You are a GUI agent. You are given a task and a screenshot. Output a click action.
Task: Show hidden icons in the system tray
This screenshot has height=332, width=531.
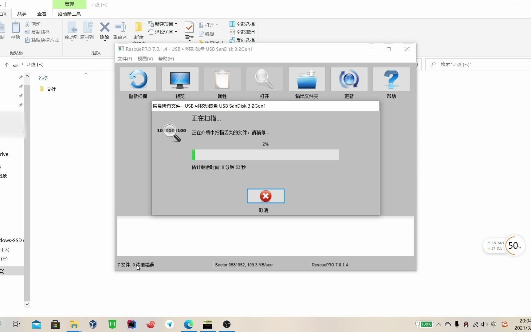439,324
